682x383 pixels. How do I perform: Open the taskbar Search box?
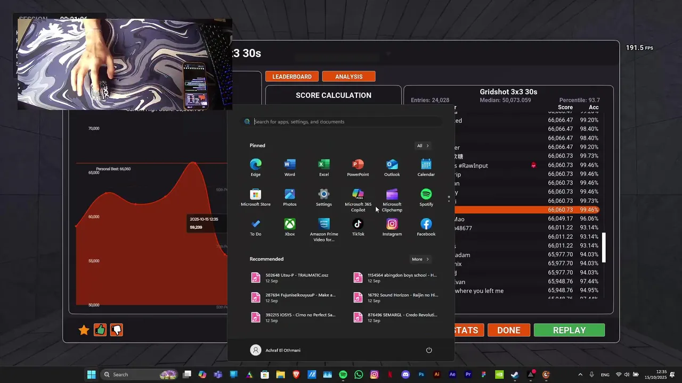(139, 374)
